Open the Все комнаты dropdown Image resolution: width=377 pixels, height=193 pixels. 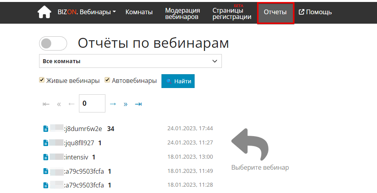tap(130, 61)
